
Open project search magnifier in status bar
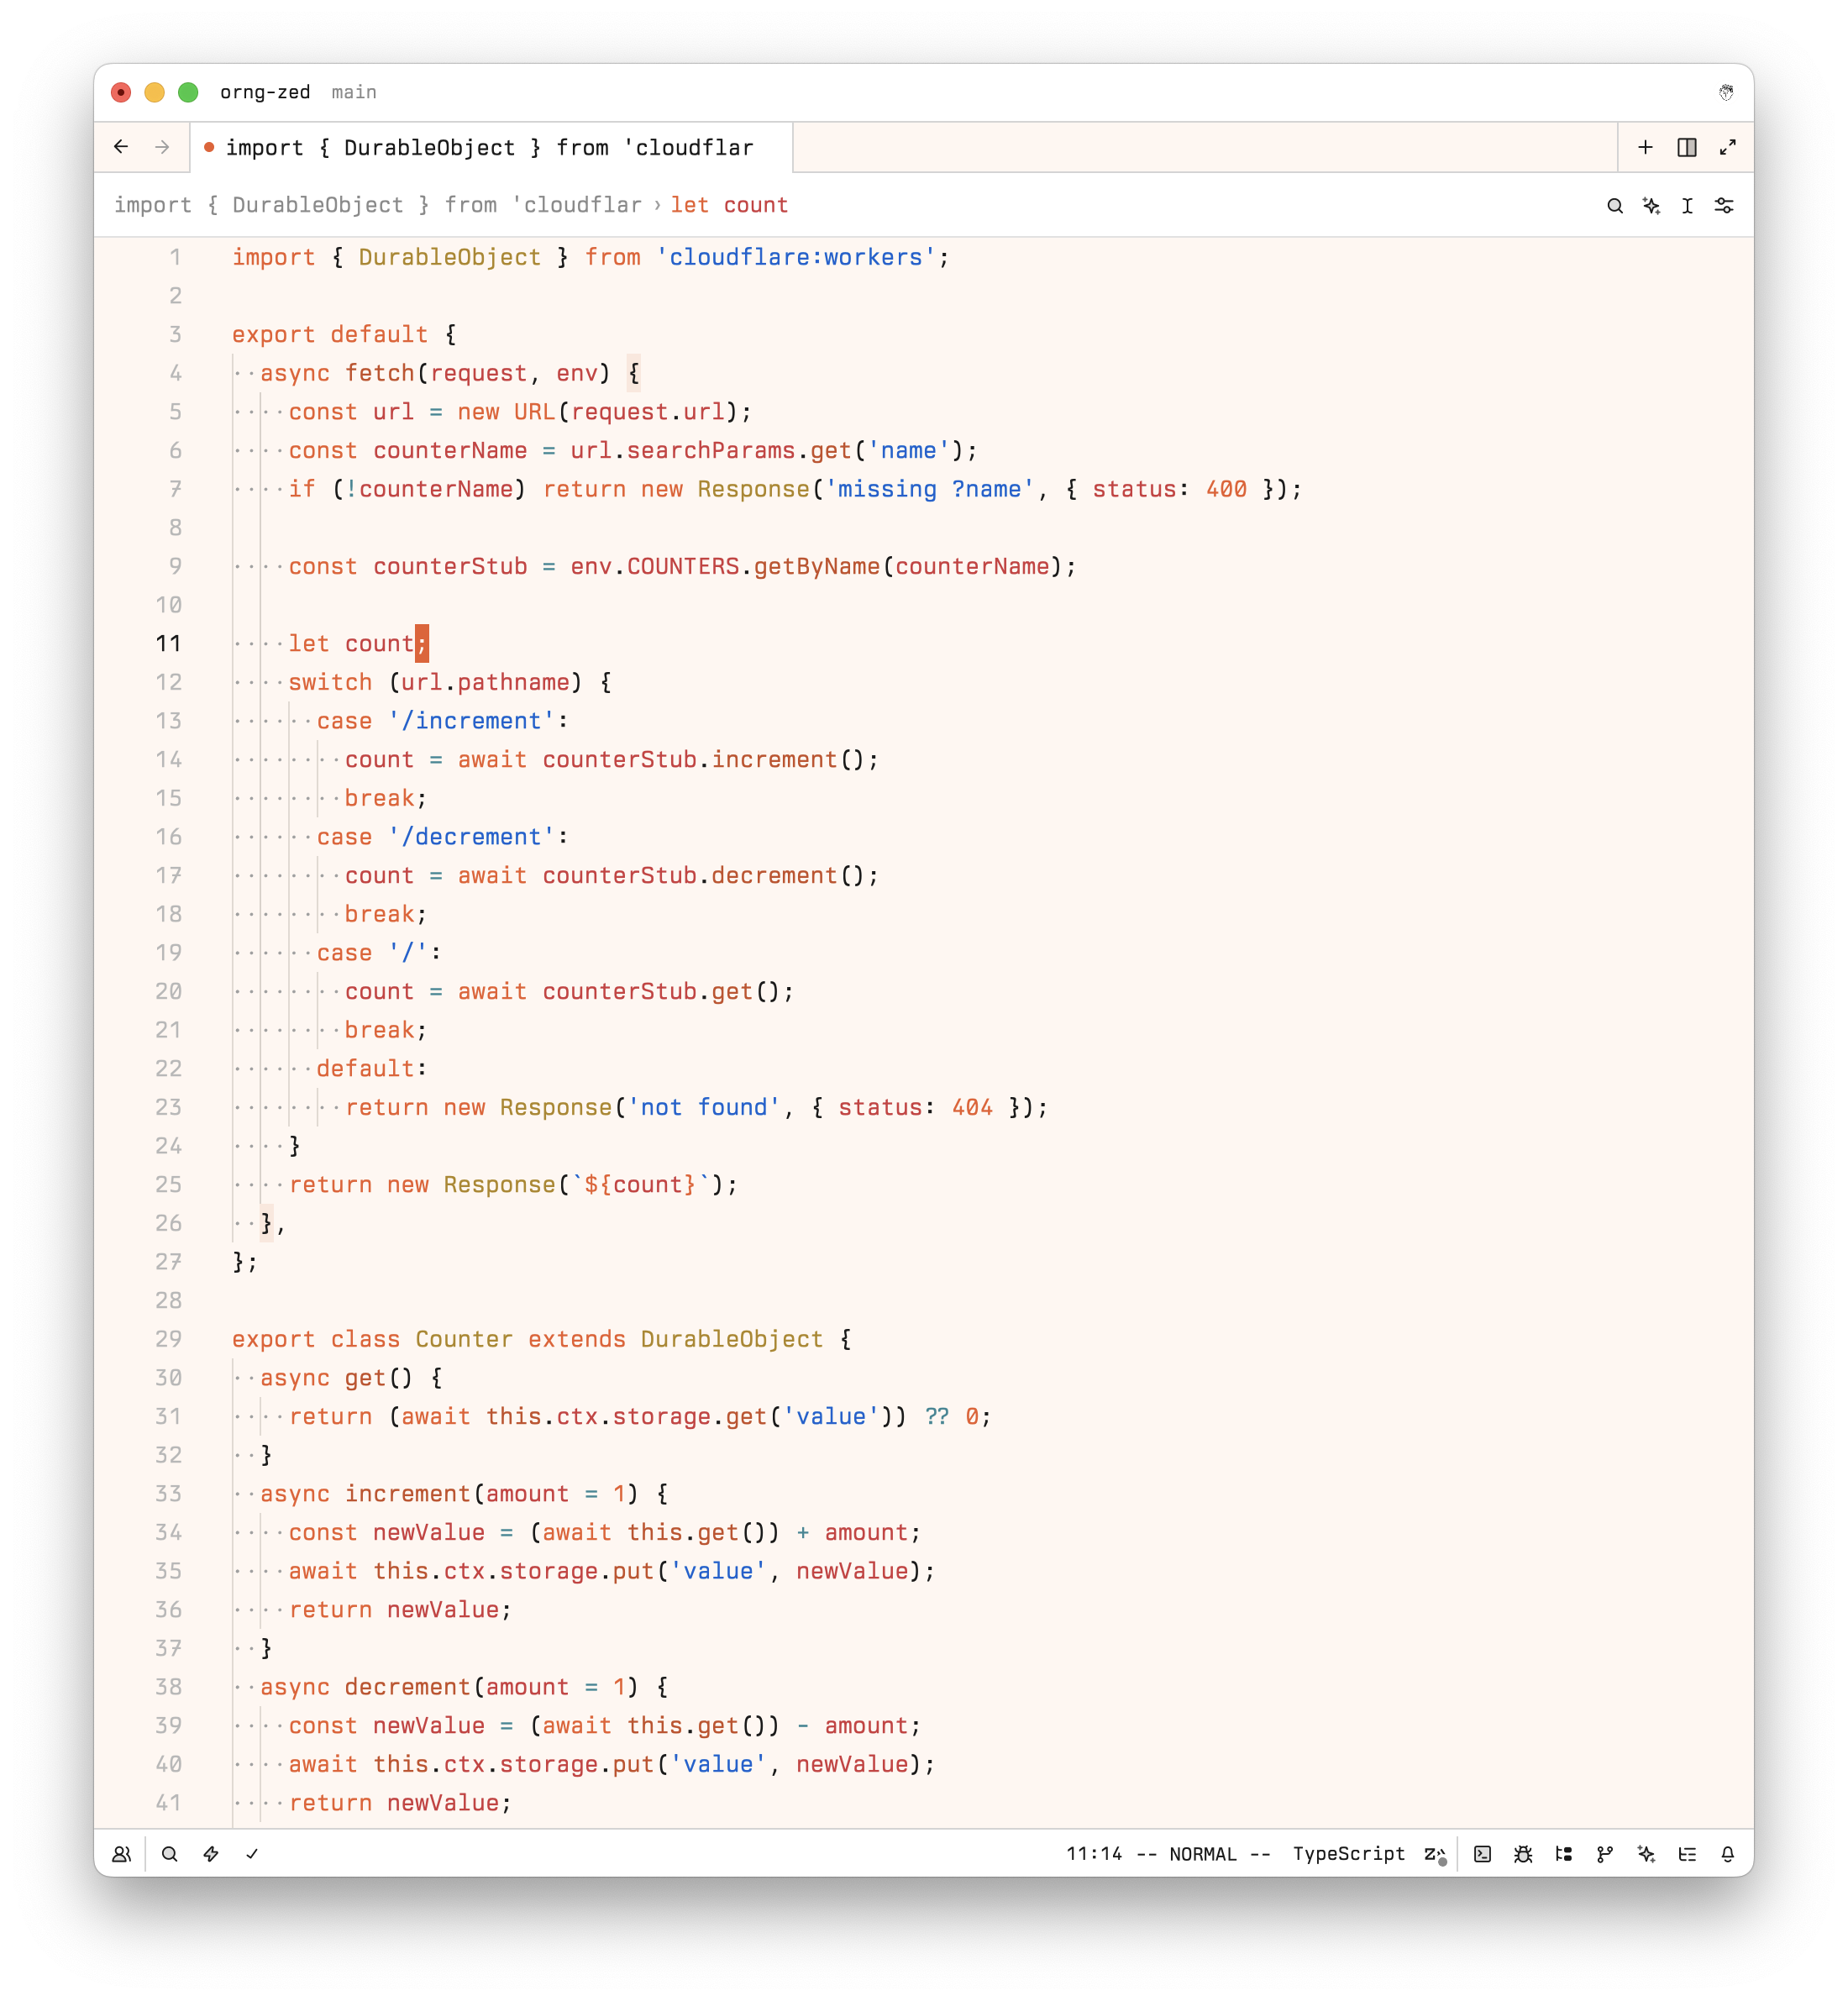pyautogui.click(x=170, y=1854)
